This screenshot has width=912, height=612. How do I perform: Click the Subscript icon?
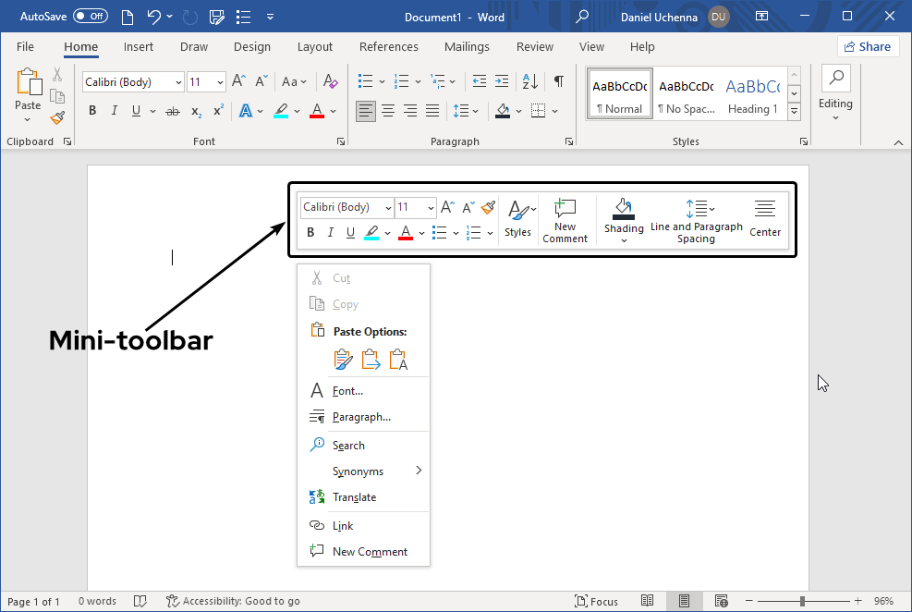pos(196,110)
